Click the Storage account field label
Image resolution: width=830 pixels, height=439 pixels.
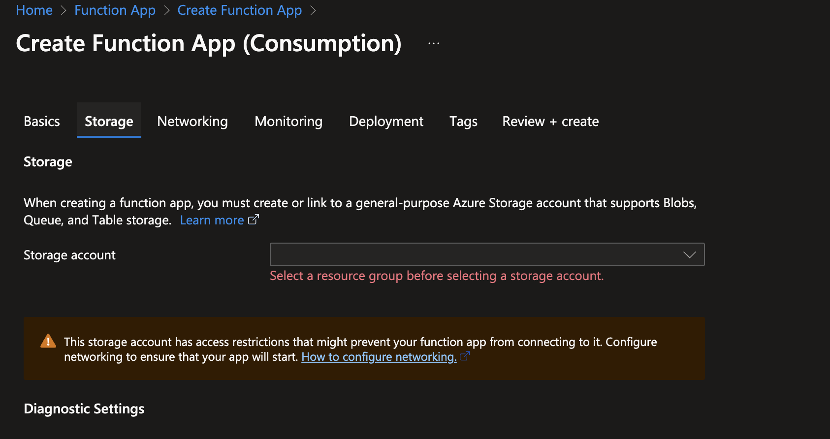[69, 255]
